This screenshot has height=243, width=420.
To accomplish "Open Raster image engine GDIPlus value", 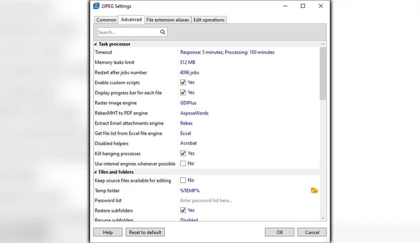I will pos(188,103).
